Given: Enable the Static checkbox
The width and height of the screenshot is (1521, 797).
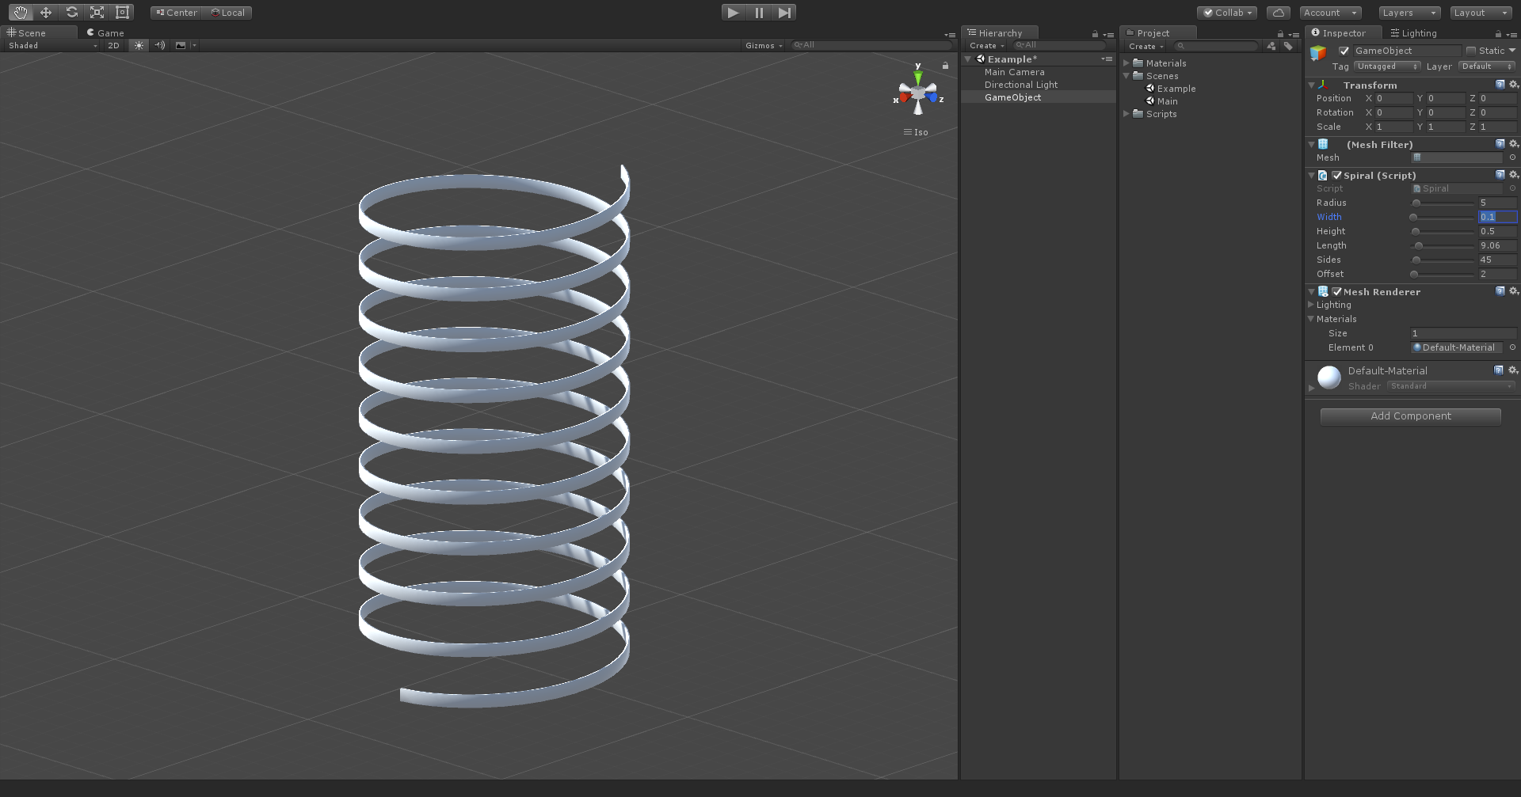Looking at the screenshot, I should 1471,51.
